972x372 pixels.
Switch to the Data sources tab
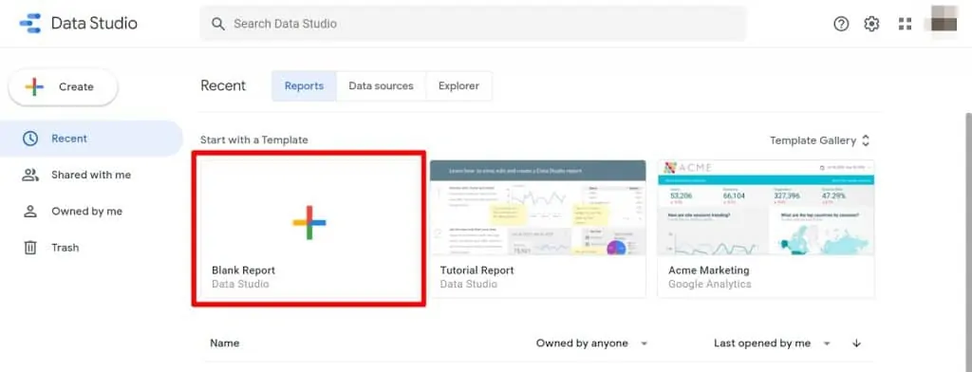(x=381, y=86)
